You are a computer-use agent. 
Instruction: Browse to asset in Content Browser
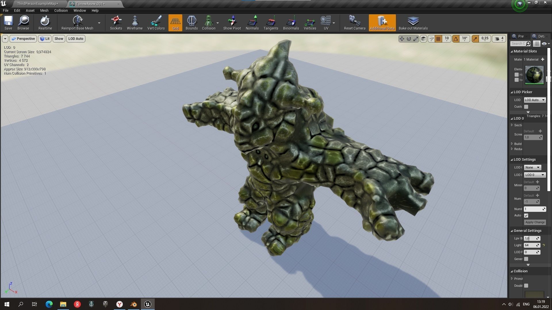click(x=23, y=23)
